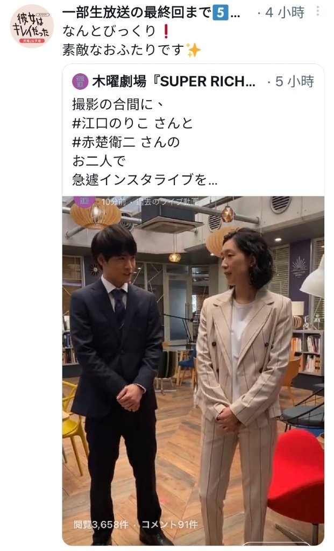Image resolution: width=334 pixels, height=551 pixels.
Task: Tap the コメント91件 comment count
Action: pyautogui.click(x=169, y=525)
